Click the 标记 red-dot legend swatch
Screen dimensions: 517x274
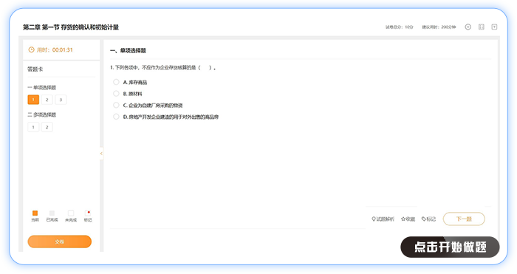[x=88, y=213]
